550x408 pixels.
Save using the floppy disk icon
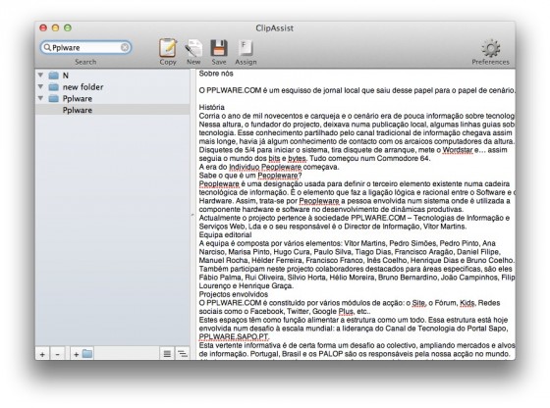click(219, 48)
